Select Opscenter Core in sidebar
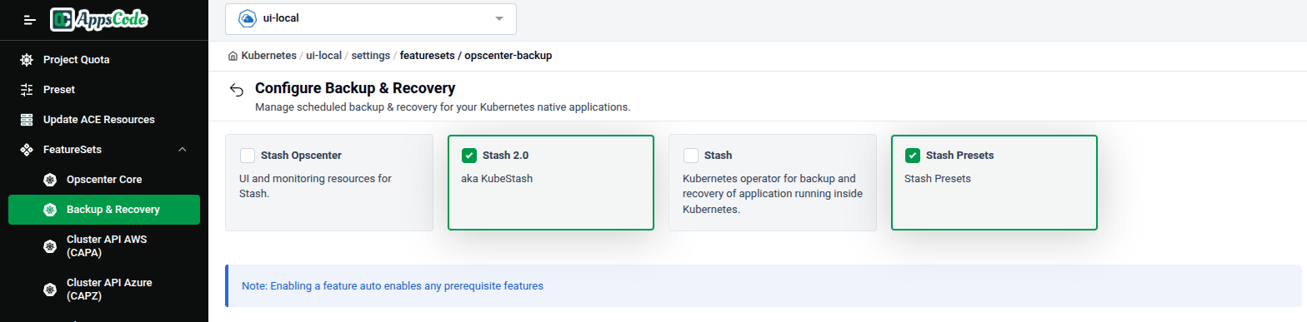Image resolution: width=1307 pixels, height=322 pixels. pos(104,180)
